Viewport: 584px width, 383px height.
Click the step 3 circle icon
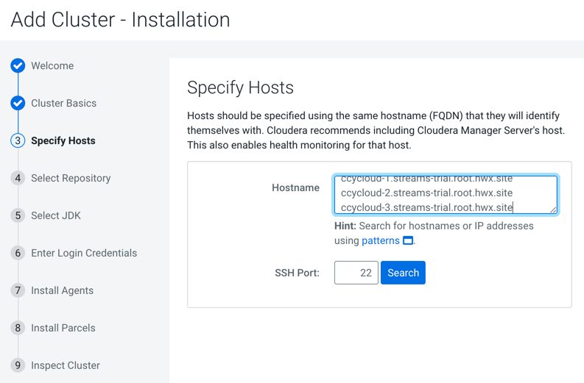pos(18,140)
